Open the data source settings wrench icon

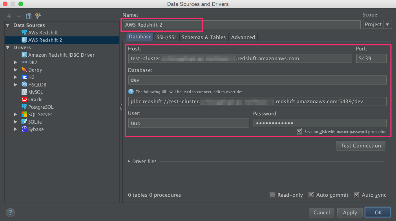pos(38,16)
